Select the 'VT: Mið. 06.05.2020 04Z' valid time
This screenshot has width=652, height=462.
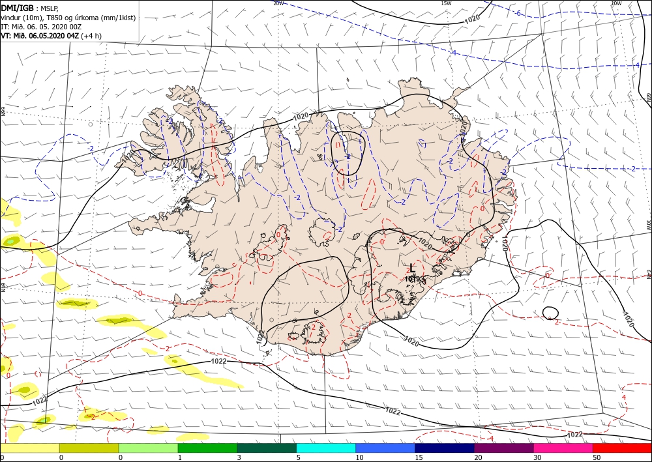coord(40,36)
